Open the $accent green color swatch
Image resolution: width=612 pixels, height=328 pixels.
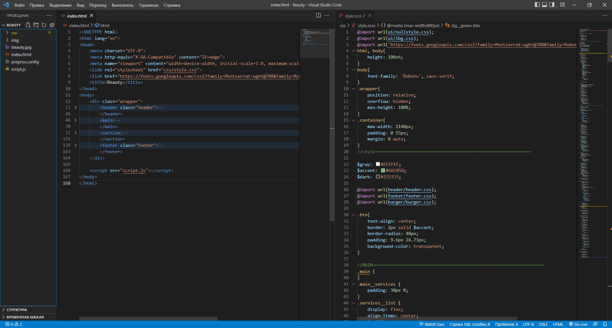coord(383,170)
